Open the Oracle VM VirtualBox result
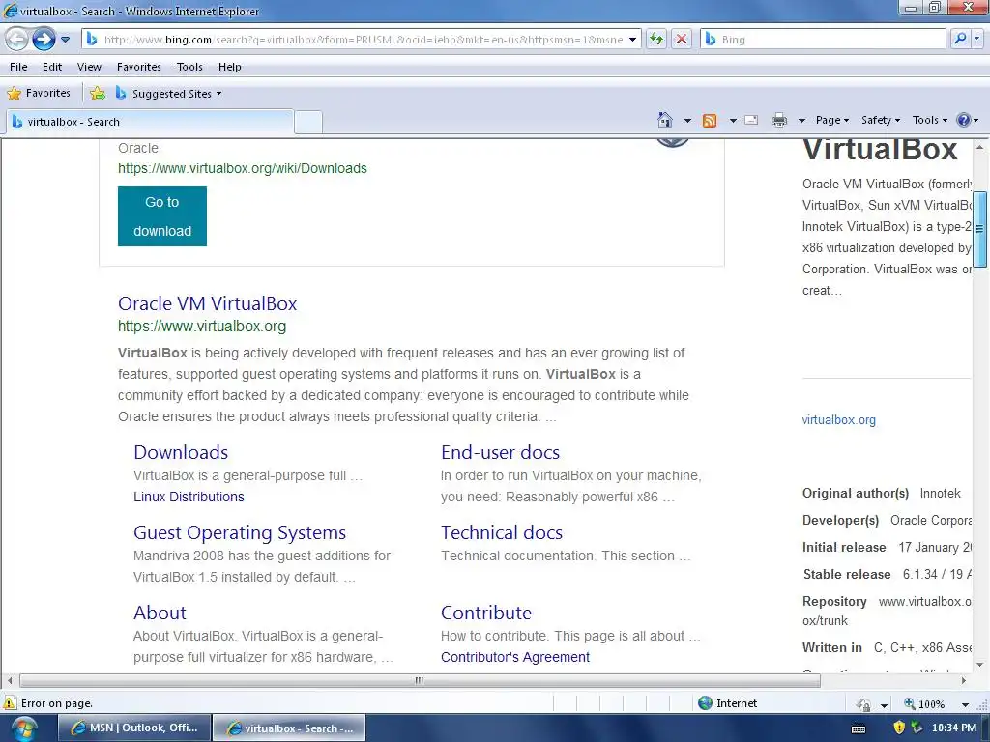The height and width of the screenshot is (742, 990). click(207, 303)
